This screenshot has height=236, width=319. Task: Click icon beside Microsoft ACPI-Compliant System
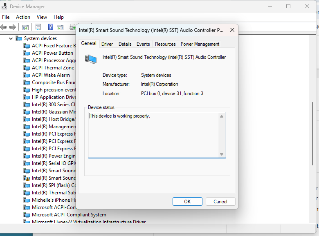pos(27,215)
